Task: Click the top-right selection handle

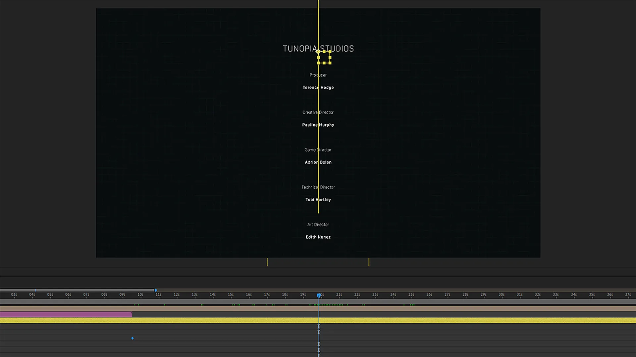Action: click(x=330, y=52)
